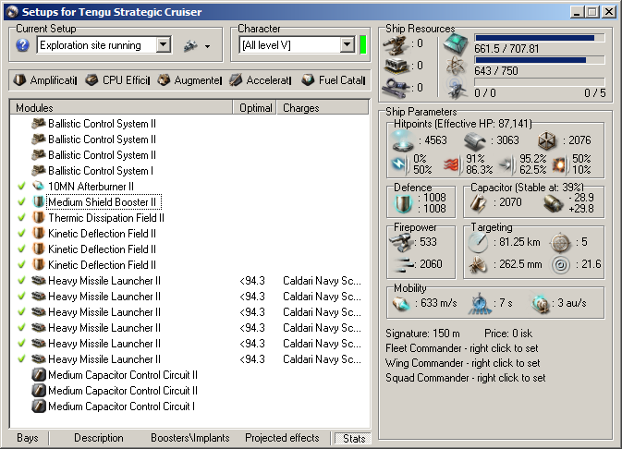Click the CPU usage bar 661.5 / 707.81

tap(540, 38)
